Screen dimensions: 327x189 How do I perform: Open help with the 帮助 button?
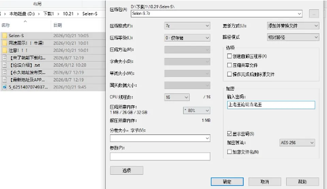[x=302, y=182]
